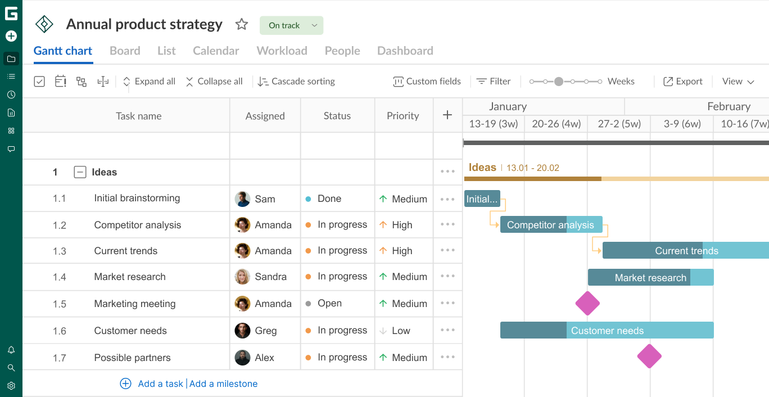Viewport: 769px width, 397px height.
Task: Click the task dependencies icon in the toolbar
Action: (x=82, y=81)
